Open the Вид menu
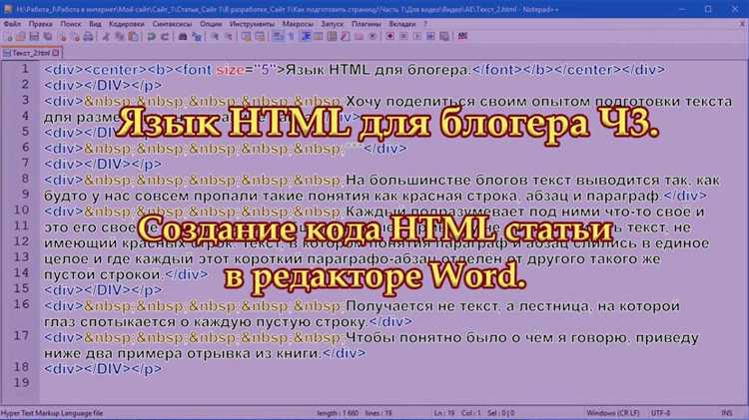 pos(95,23)
